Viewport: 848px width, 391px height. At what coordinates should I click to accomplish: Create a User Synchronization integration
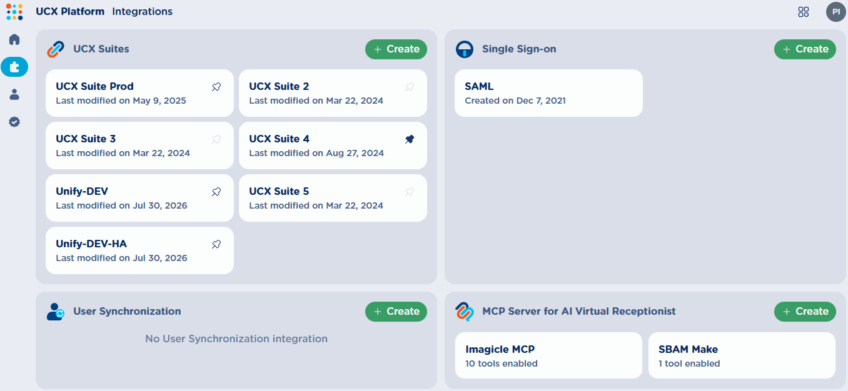[x=396, y=312]
